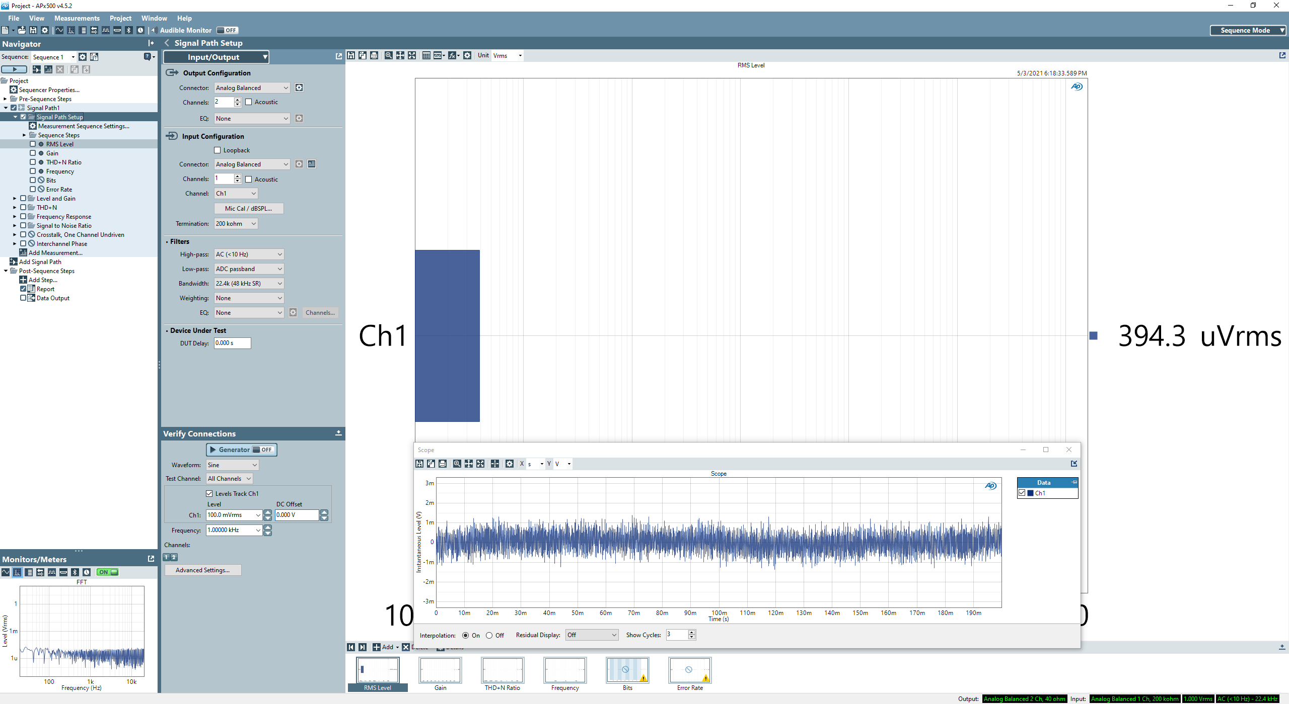Click Ch1 blue color swatch in Scope legend

point(1030,493)
